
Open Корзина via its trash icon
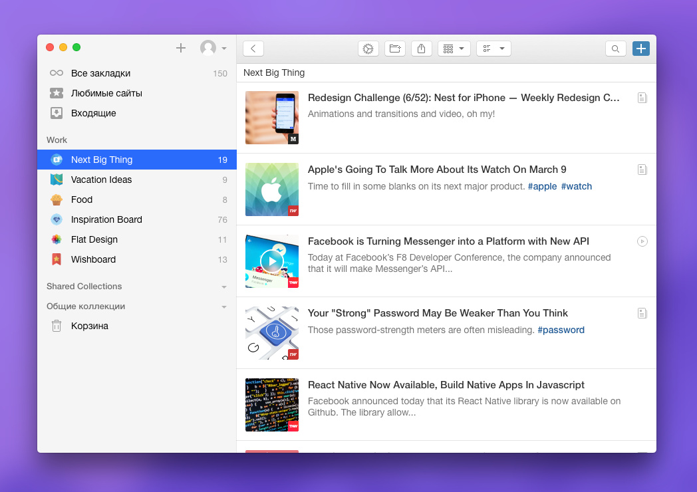coord(57,326)
